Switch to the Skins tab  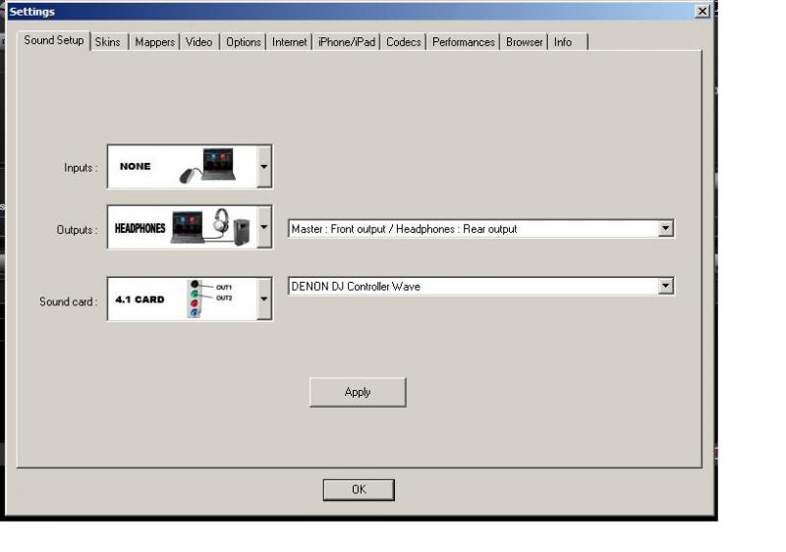(108, 42)
